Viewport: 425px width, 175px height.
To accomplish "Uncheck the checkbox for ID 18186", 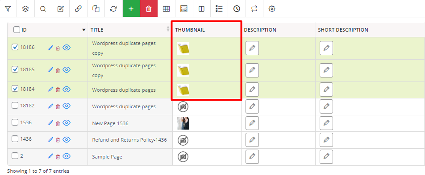I will tap(15, 47).
